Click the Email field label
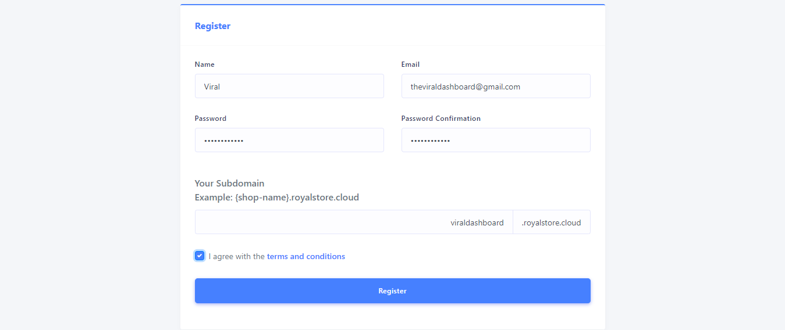Viewport: 785px width, 330px height. (x=410, y=64)
